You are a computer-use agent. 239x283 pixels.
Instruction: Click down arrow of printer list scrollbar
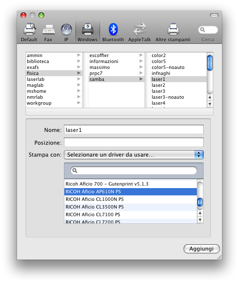point(210,104)
